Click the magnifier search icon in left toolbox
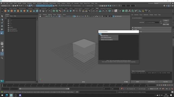Screen dimensions: 174x97 (2, 58)
